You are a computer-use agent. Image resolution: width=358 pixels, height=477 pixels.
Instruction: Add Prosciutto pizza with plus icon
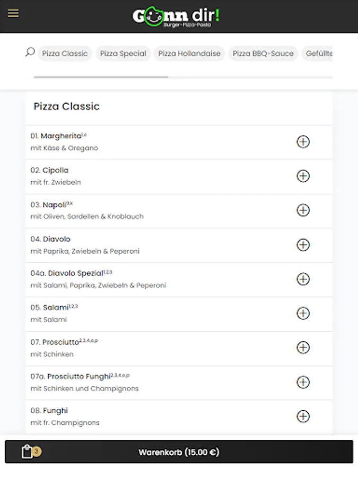[x=303, y=348]
